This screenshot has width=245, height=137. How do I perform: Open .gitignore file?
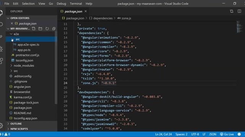coord(20,81)
